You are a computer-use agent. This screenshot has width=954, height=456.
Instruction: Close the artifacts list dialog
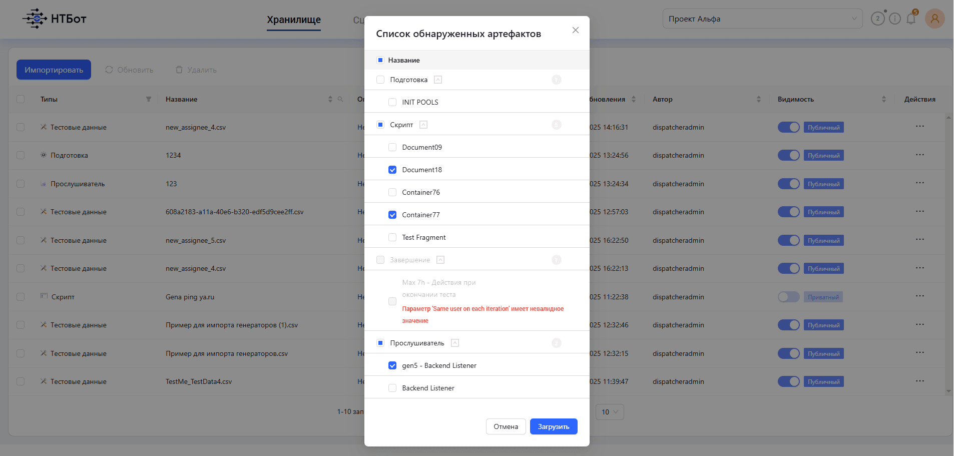576,30
